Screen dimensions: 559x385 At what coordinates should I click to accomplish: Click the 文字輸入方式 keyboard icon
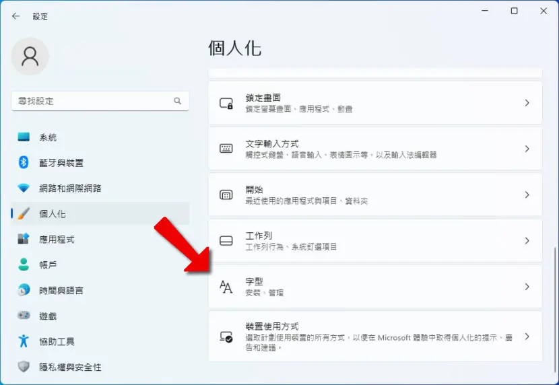coord(226,149)
